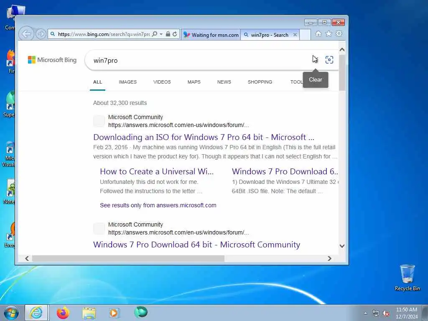Go to the Internet Explorer home page icon
The width and height of the screenshot is (428, 321).
pyautogui.click(x=318, y=34)
